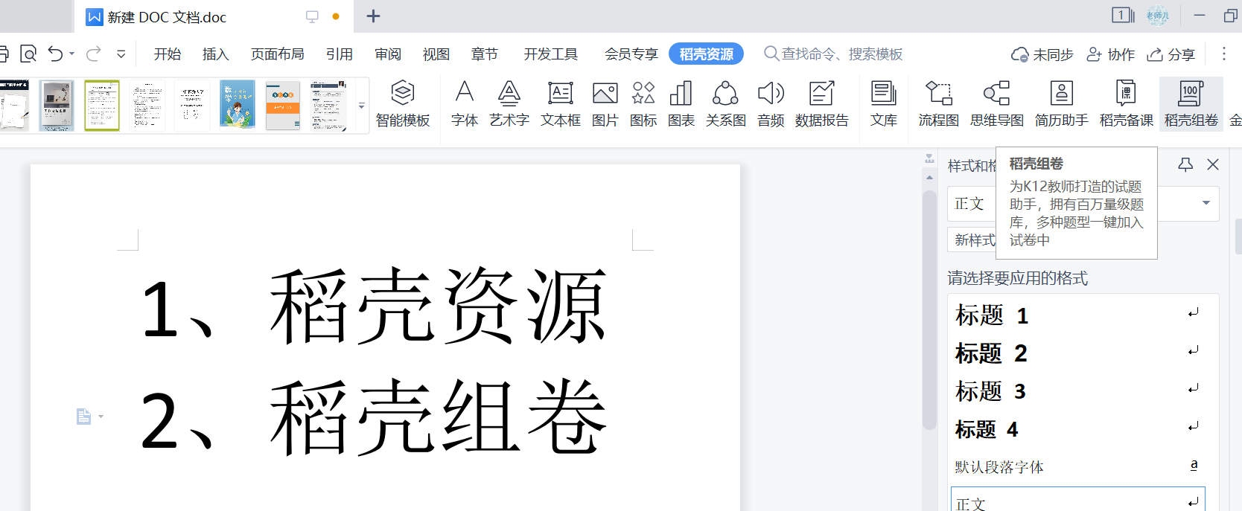Apply the 默认段落字体 style
This screenshot has height=511, width=1242.
1077,466
